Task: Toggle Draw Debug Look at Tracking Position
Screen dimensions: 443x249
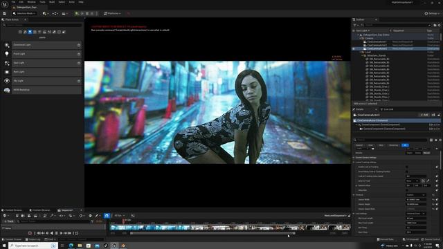Action: [407, 172]
